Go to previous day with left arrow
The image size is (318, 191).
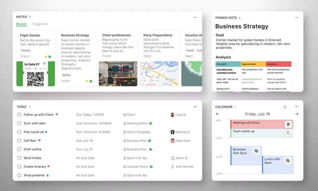(218, 114)
